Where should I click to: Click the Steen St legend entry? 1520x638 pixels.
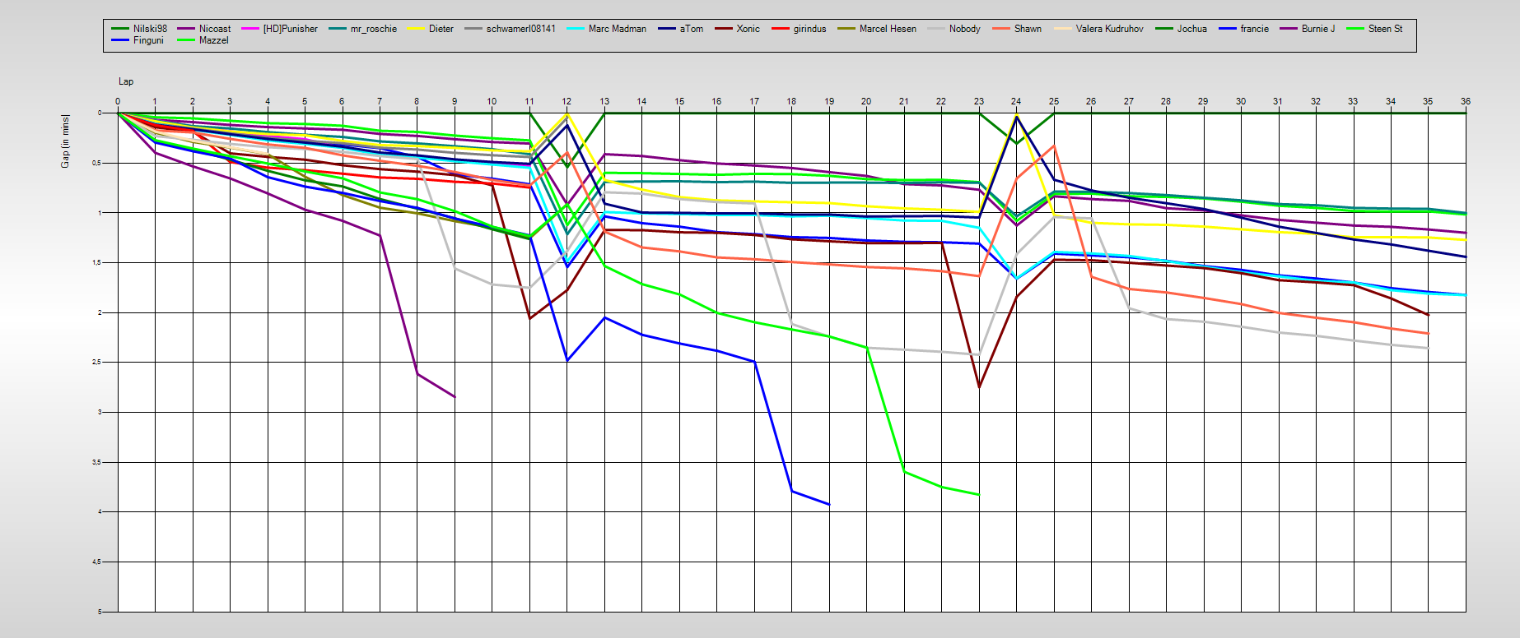point(1385,29)
